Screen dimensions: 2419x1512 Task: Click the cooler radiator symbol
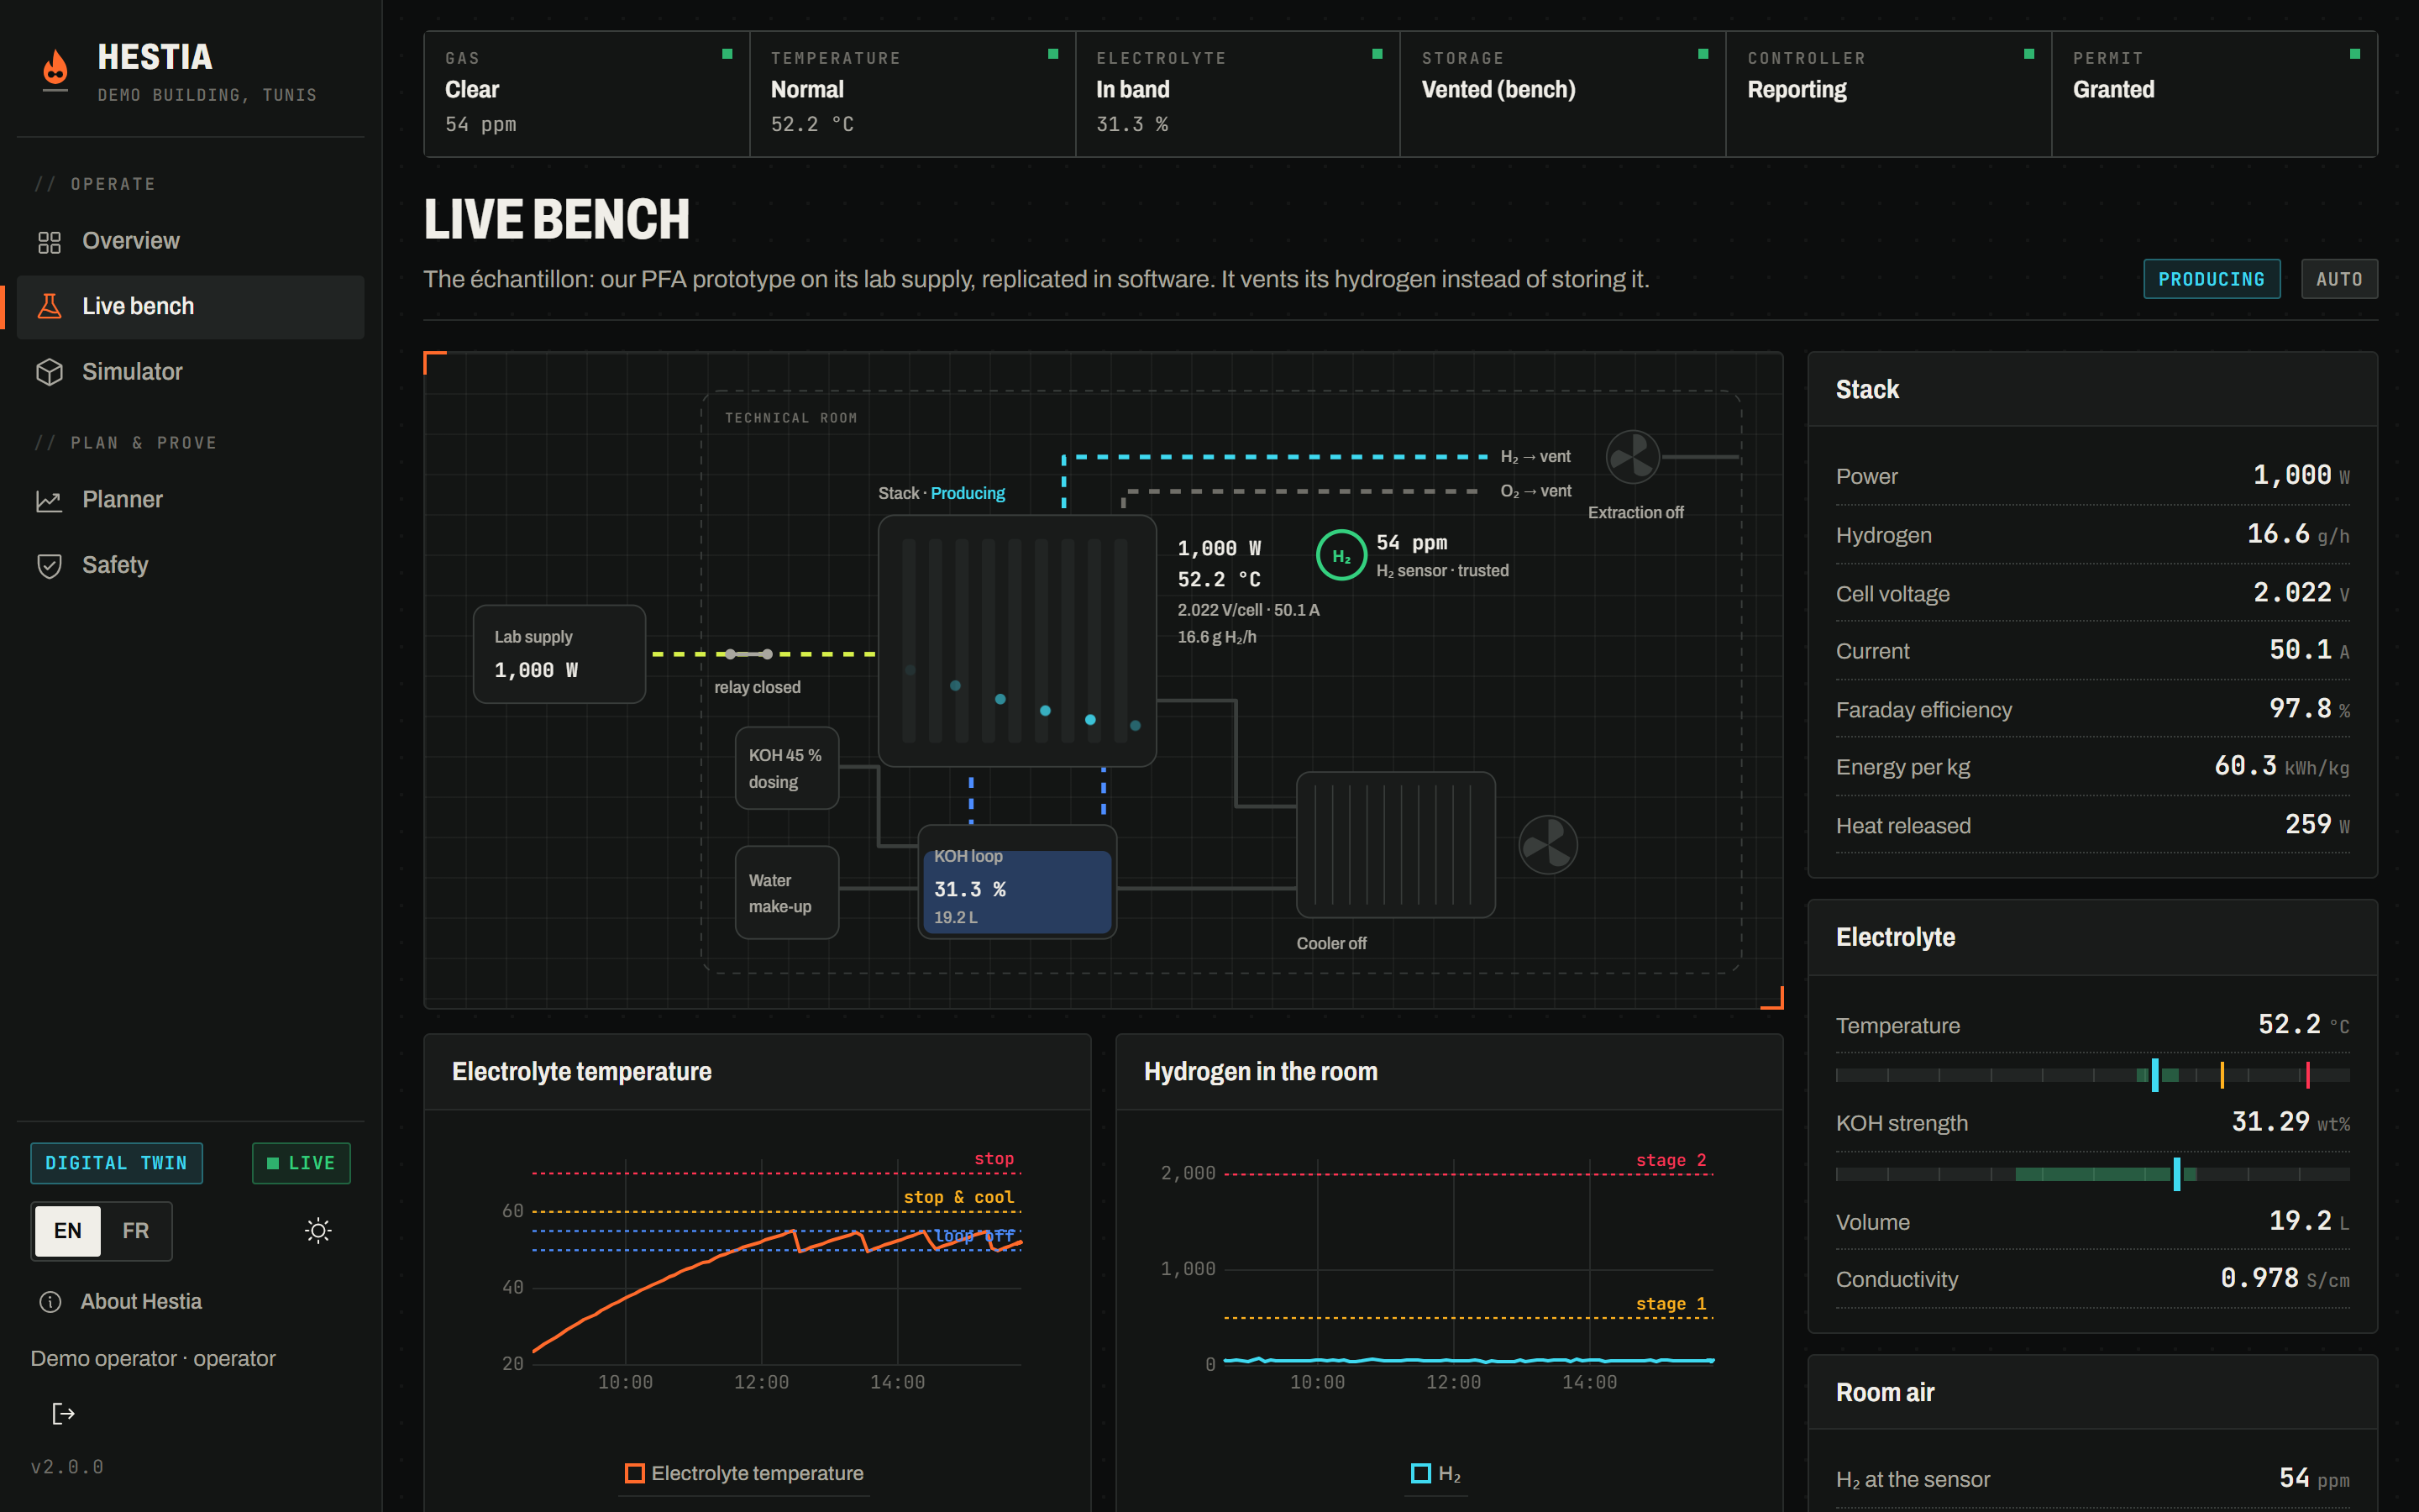(1395, 844)
